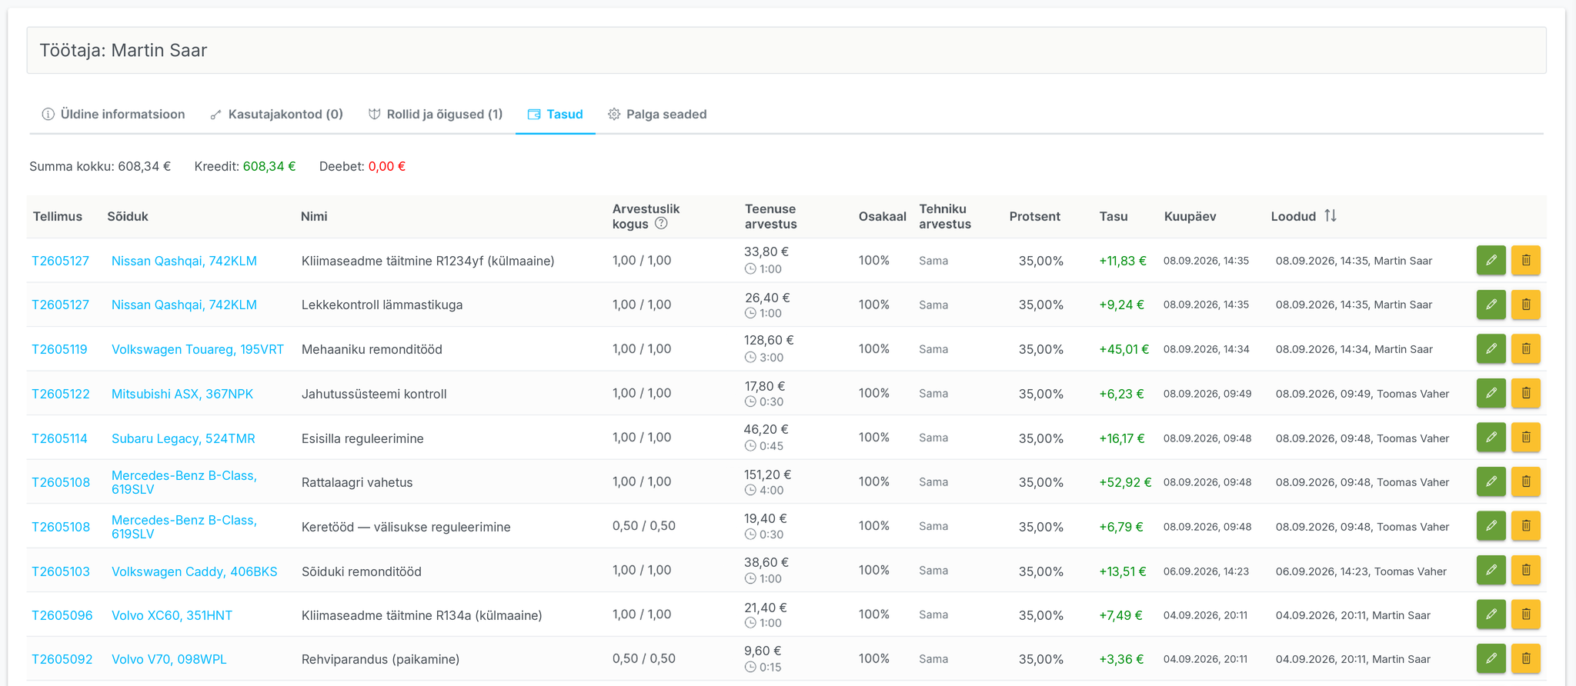
Task: Open Rollid ja õigused (1) tab
Action: (x=436, y=114)
